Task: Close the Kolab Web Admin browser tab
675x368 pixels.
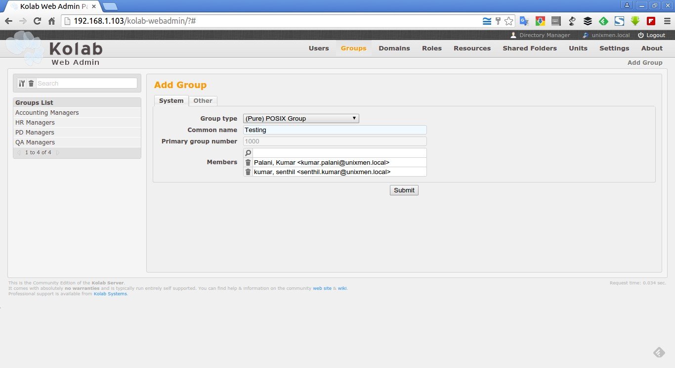Action: coord(94,6)
